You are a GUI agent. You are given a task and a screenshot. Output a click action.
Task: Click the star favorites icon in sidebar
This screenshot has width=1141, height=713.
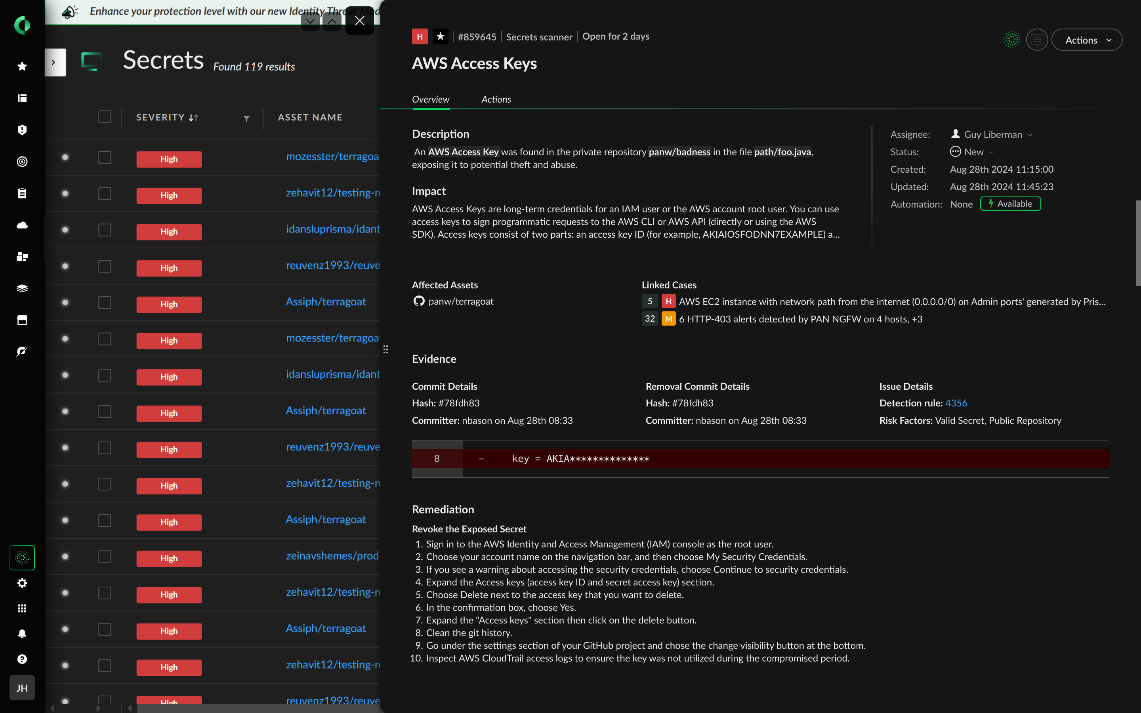(x=22, y=67)
